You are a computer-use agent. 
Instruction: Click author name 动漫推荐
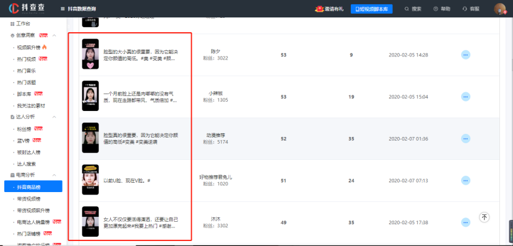[215, 135]
